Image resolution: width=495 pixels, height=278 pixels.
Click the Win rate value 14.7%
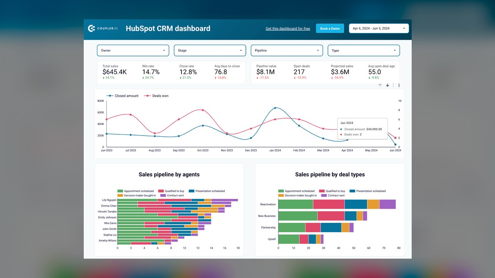coord(151,72)
